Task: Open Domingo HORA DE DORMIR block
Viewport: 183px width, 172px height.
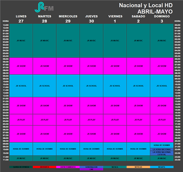Action: click(x=162, y=145)
